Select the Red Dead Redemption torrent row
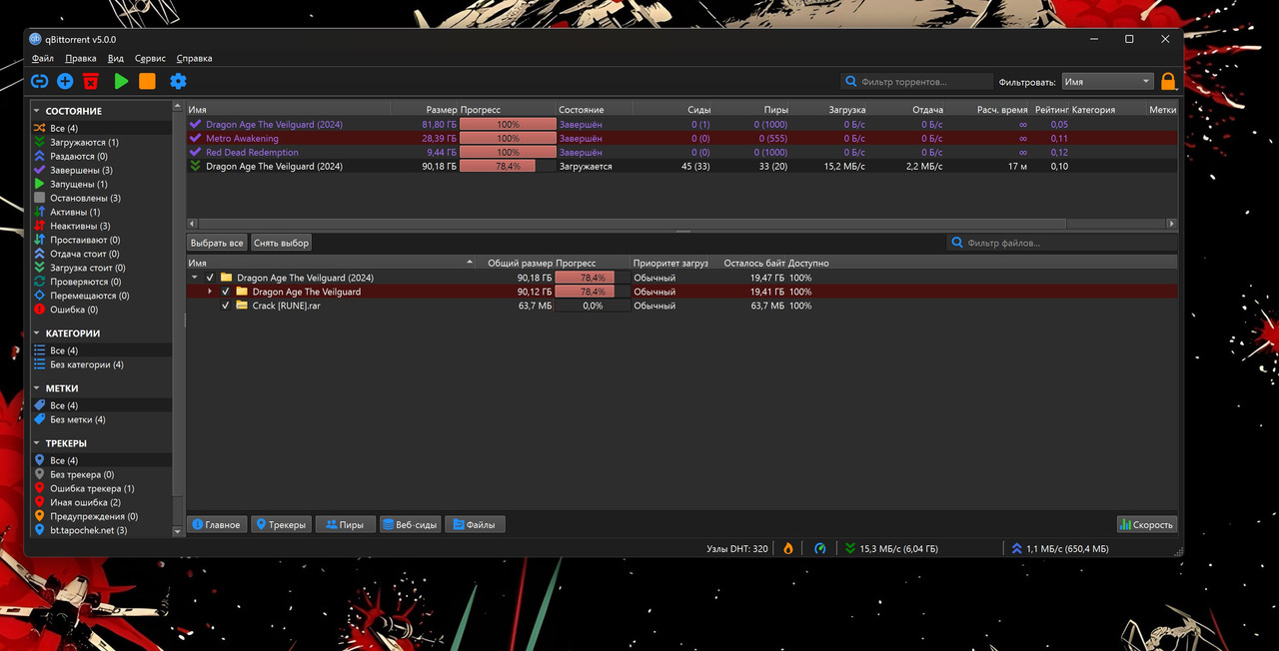The image size is (1279, 651). coord(681,153)
